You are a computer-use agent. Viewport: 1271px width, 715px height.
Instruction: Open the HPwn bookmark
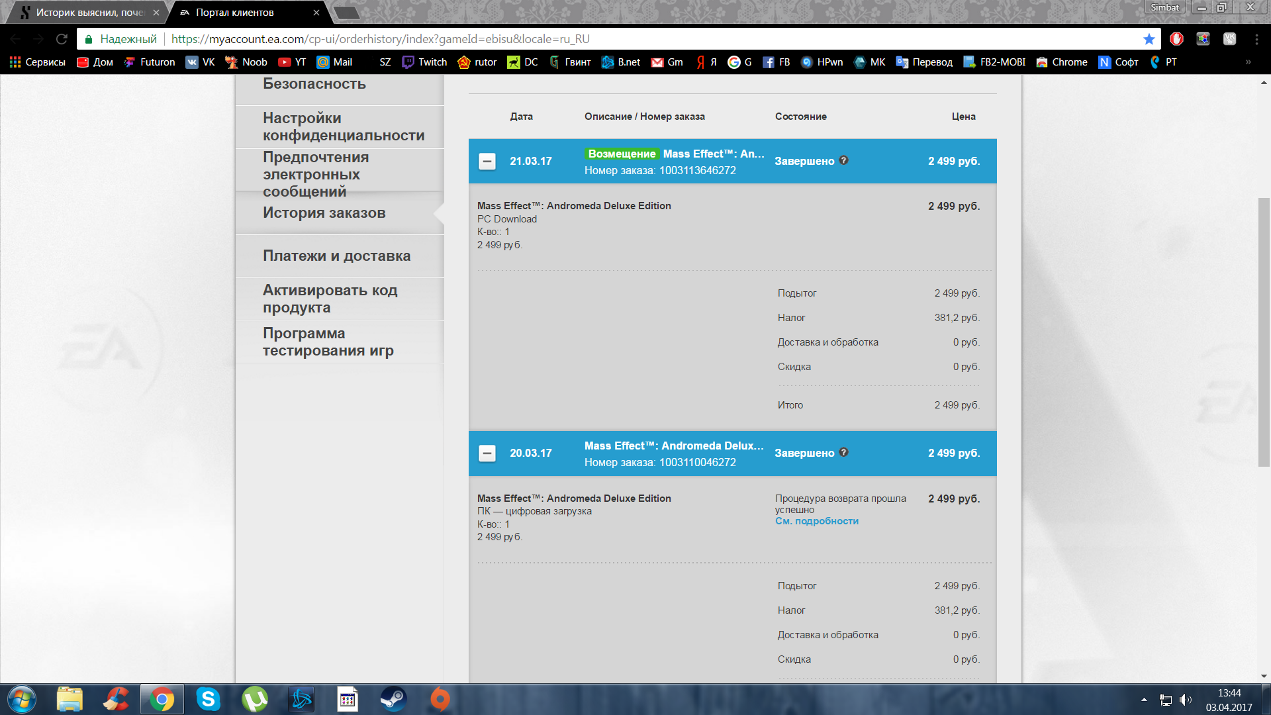point(822,62)
